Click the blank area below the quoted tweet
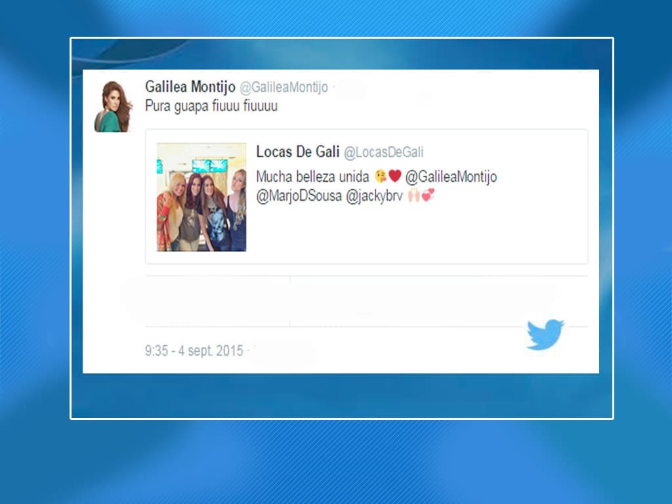This screenshot has height=504, width=672. (x=366, y=301)
